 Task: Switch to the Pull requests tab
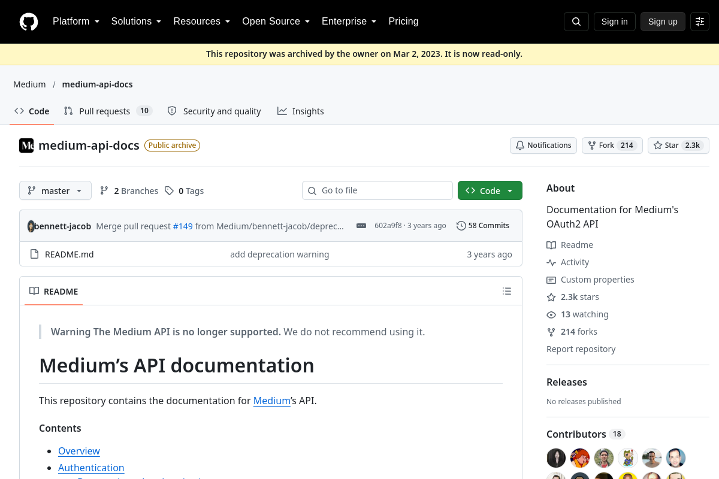(108, 111)
